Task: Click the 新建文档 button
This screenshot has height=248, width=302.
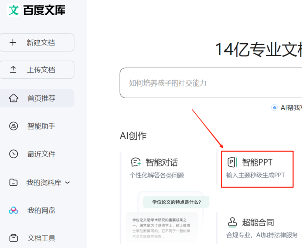Action: click(37, 42)
